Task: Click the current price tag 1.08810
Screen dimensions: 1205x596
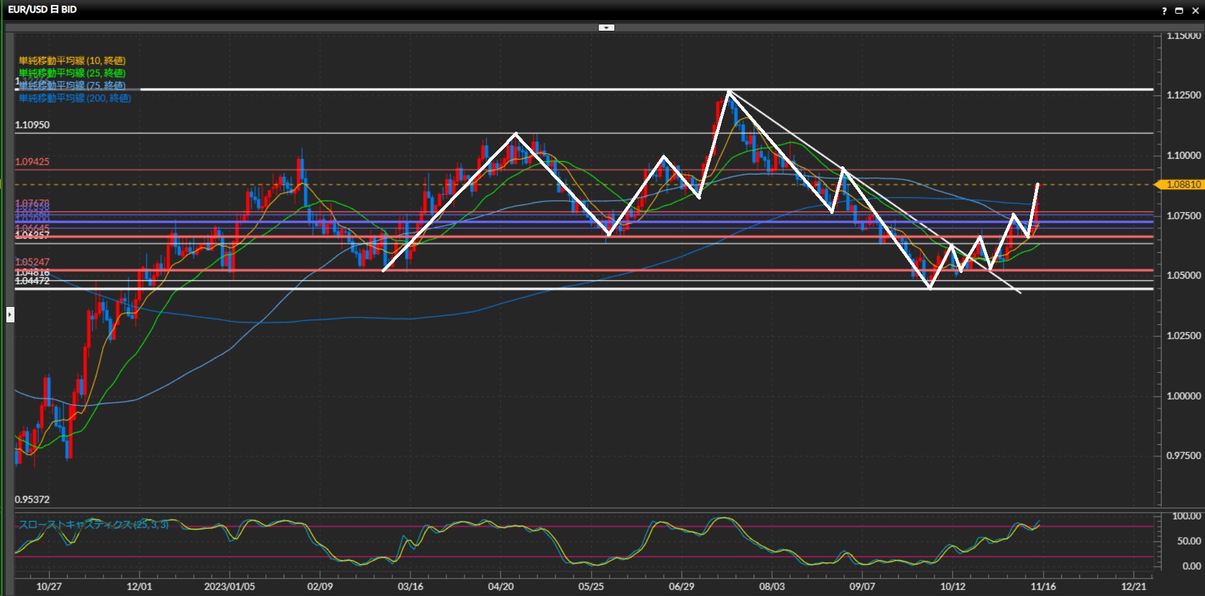Action: coord(1182,184)
